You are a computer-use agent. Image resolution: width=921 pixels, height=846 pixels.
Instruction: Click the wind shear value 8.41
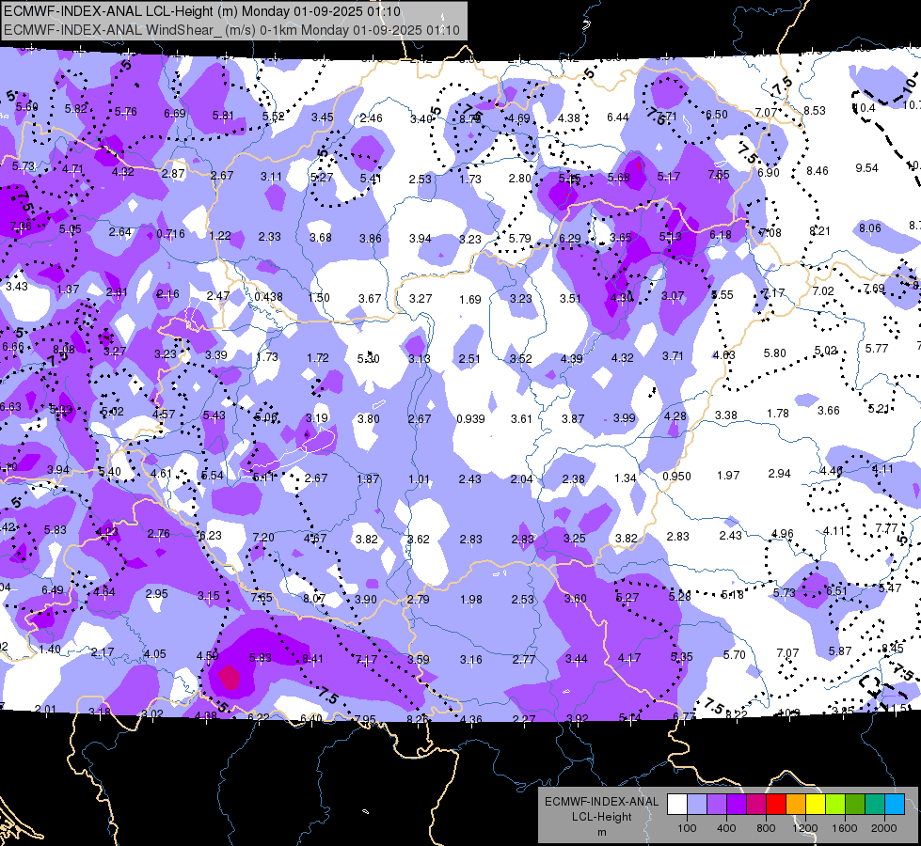[312, 659]
